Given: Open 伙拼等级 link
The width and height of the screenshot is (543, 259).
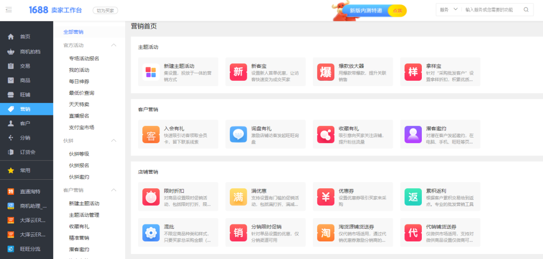Looking at the screenshot, I should click(79, 154).
